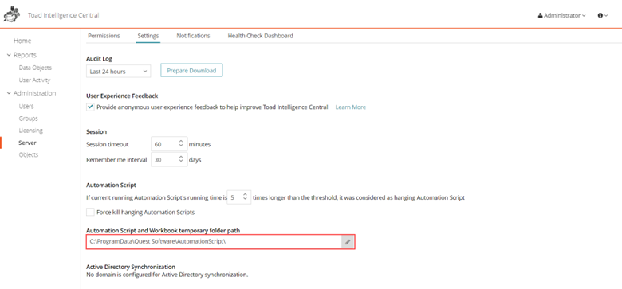The image size is (622, 289).
Task: Open the info help menu icon
Action: 603,15
